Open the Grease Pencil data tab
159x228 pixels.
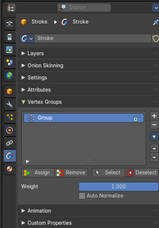10,156
